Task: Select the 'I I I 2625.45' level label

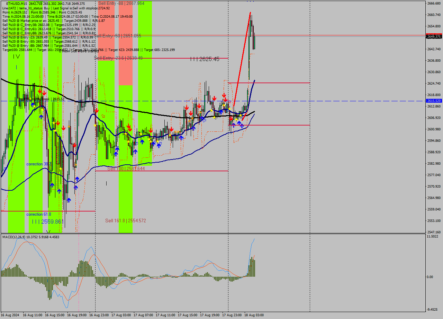Action: 205,59
